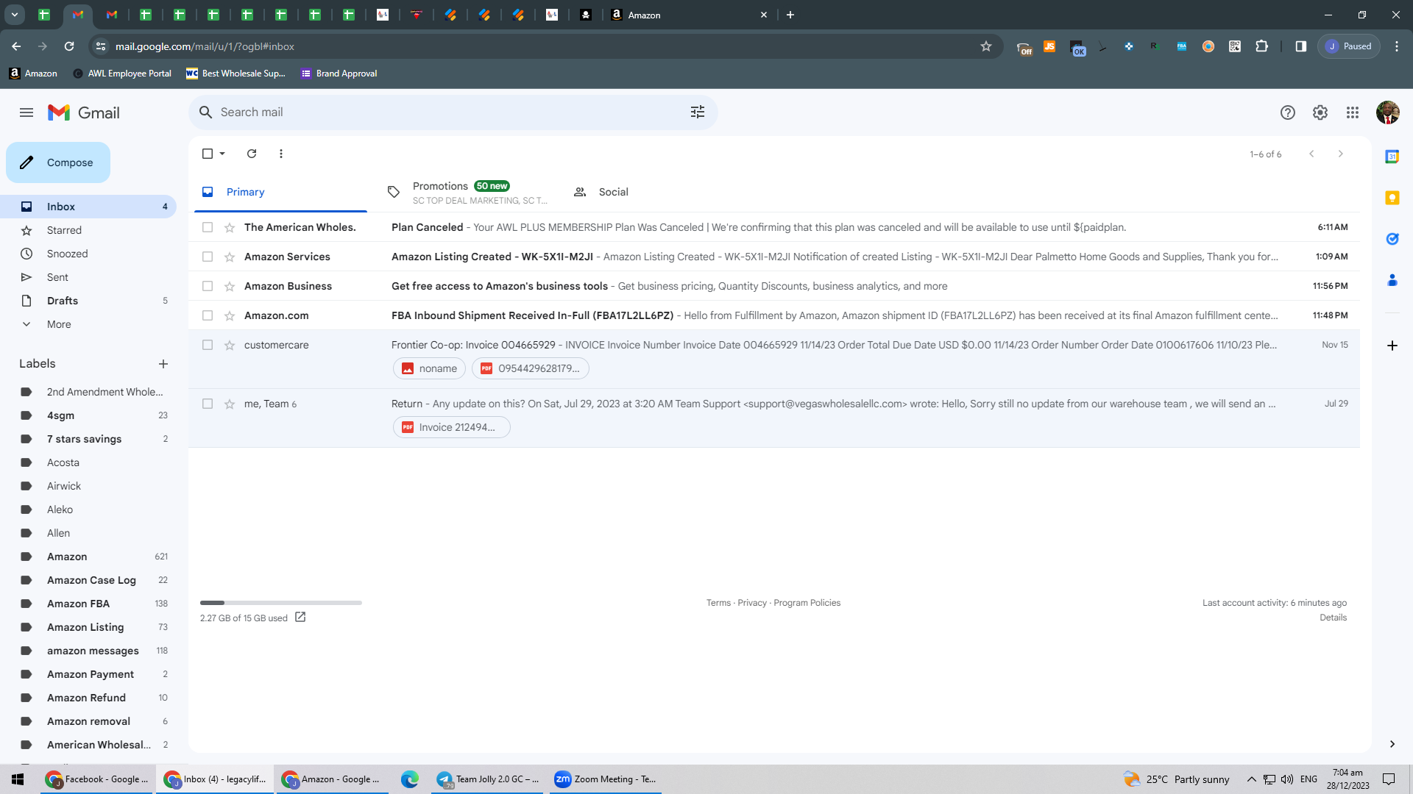
Task: Bookmark this page with star icon
Action: coord(986,46)
